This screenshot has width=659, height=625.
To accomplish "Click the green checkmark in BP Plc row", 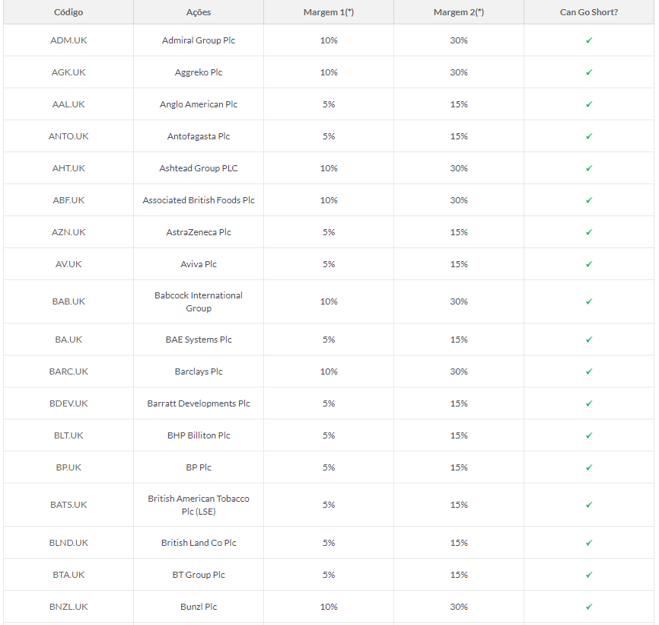I will (x=589, y=467).
